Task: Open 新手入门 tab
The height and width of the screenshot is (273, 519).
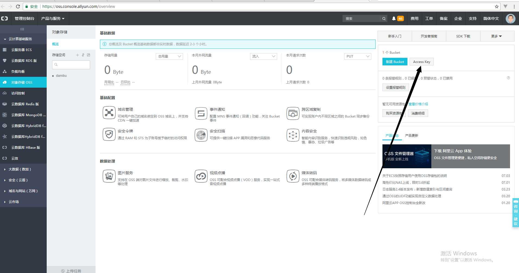Action: [395, 36]
